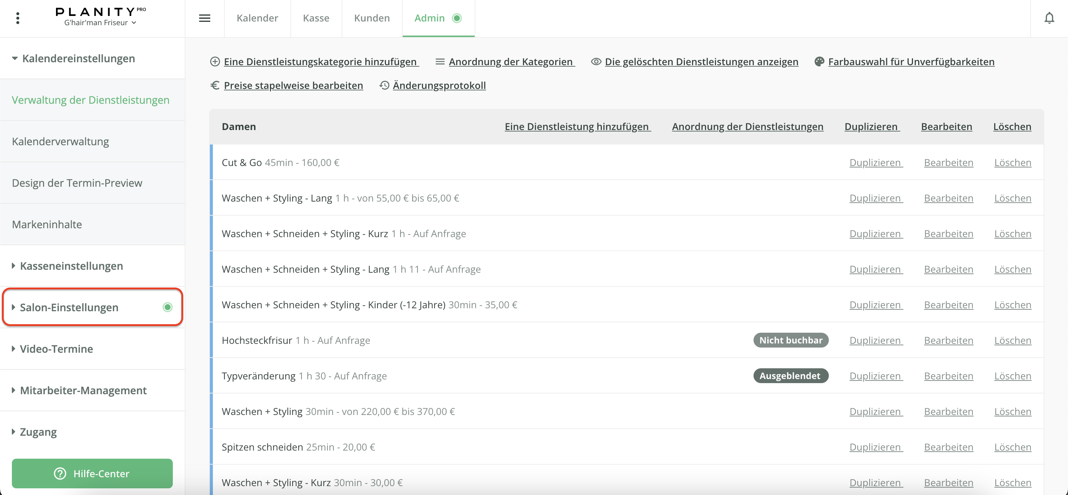Click the green dot next to Salon-Einstellungen
This screenshot has height=495, width=1068.
(168, 307)
